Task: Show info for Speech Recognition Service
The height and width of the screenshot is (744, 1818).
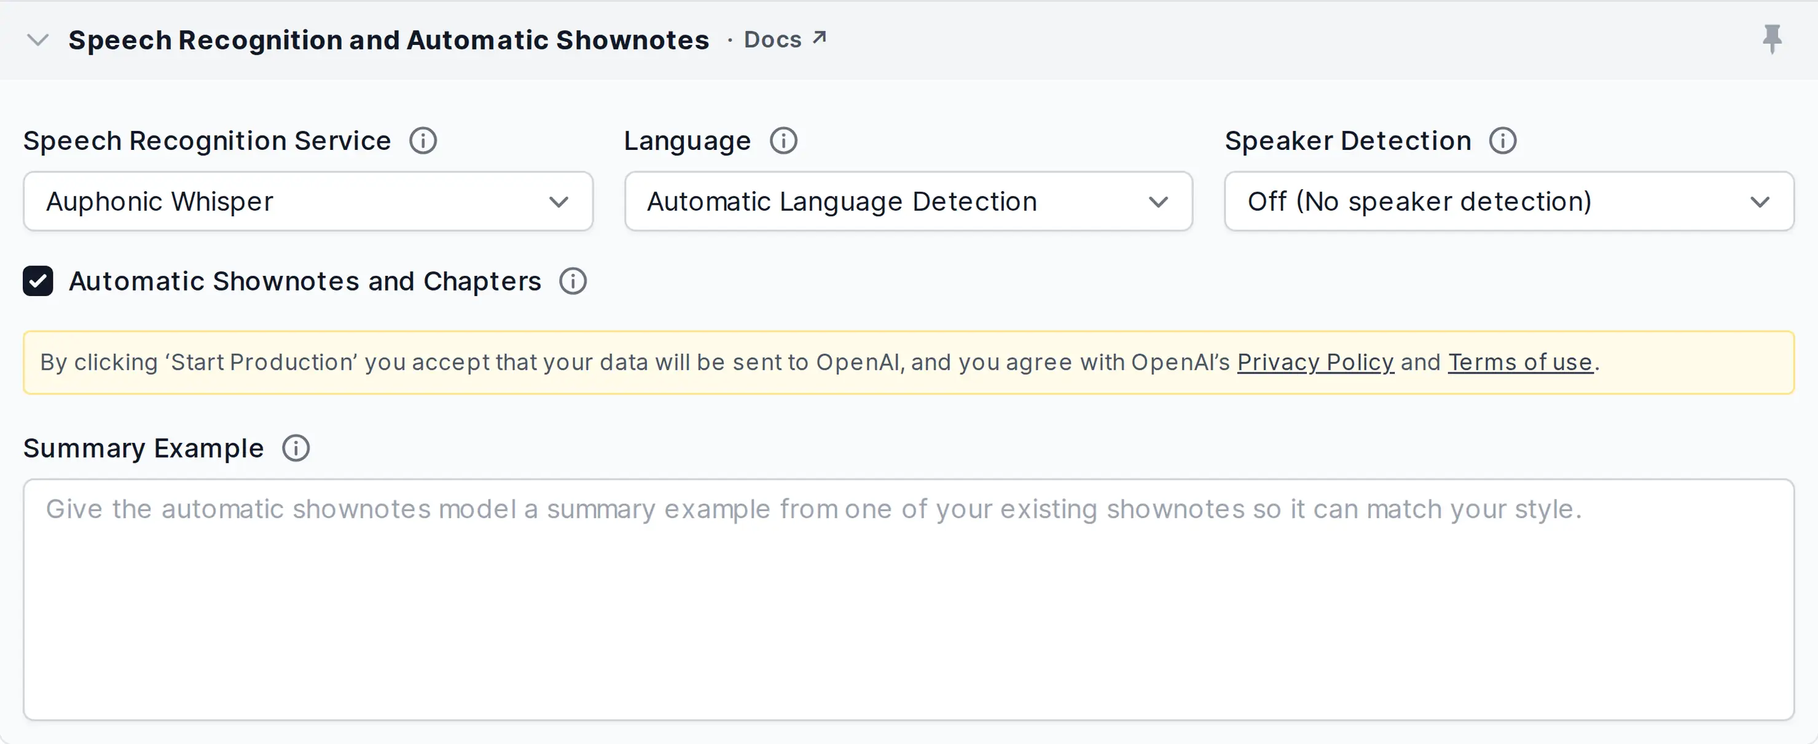Action: 423,141
